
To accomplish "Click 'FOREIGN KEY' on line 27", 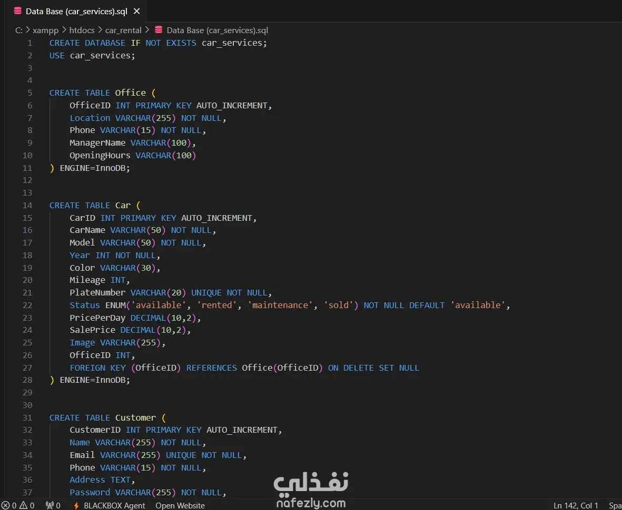I will [x=97, y=368].
